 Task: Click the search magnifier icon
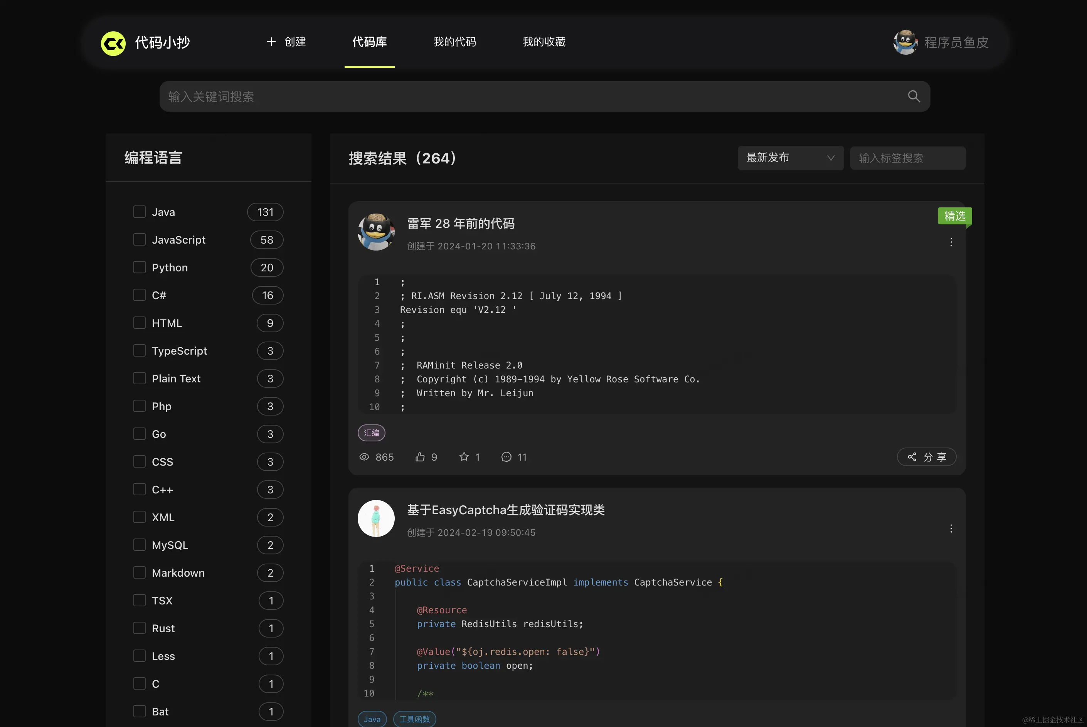click(x=914, y=96)
